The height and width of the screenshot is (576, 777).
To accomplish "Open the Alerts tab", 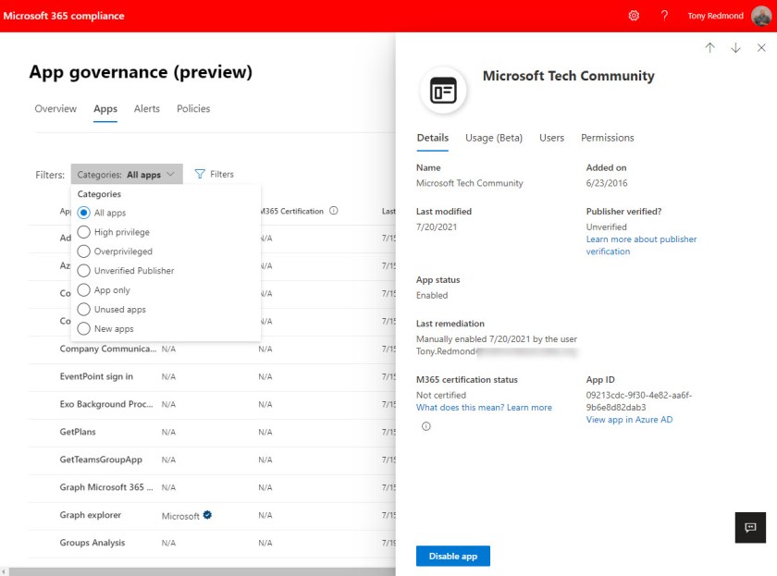I will (147, 108).
